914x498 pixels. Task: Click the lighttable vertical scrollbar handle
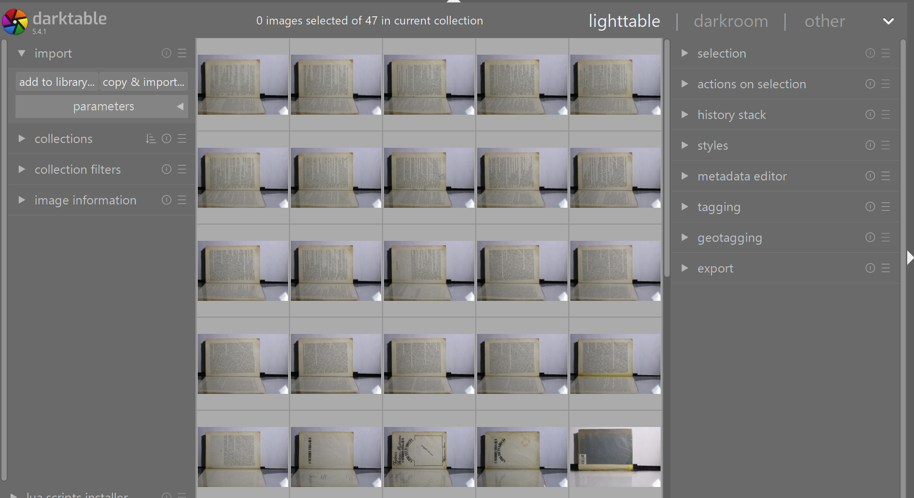click(x=667, y=158)
